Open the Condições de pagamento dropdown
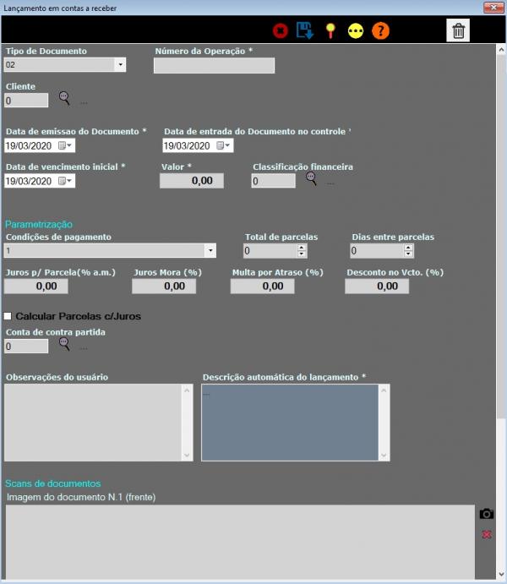The height and width of the screenshot is (584, 507). [210, 251]
